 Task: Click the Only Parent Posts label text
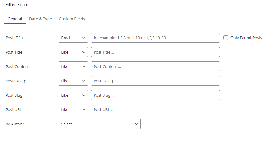[x=246, y=38]
